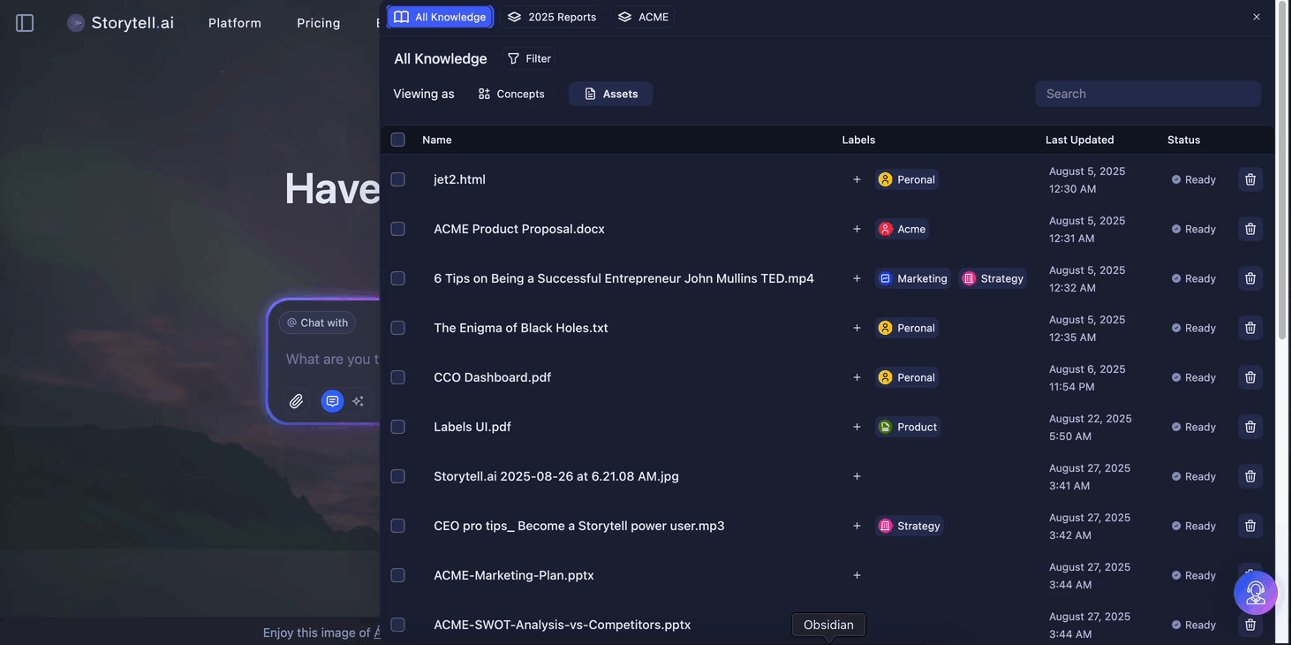Check the CEO pro tips mp3 checkbox
The width and height of the screenshot is (1292, 645).
click(398, 526)
